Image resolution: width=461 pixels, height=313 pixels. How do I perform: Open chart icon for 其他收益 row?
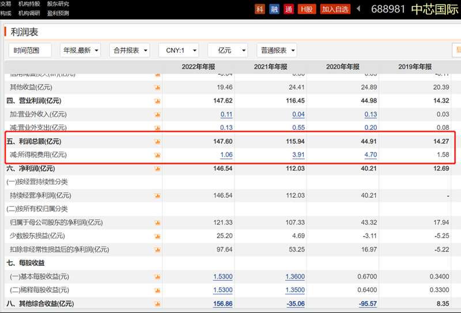(157, 87)
